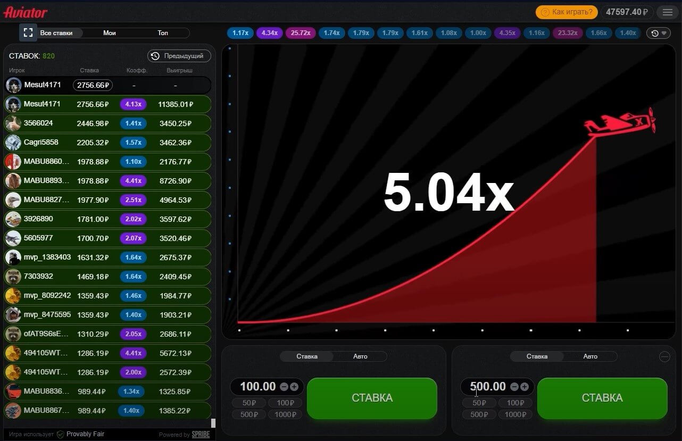Image resolution: width=682 pixels, height=441 pixels.
Task: Click avatar of mvp_1383403
Action: (13, 257)
